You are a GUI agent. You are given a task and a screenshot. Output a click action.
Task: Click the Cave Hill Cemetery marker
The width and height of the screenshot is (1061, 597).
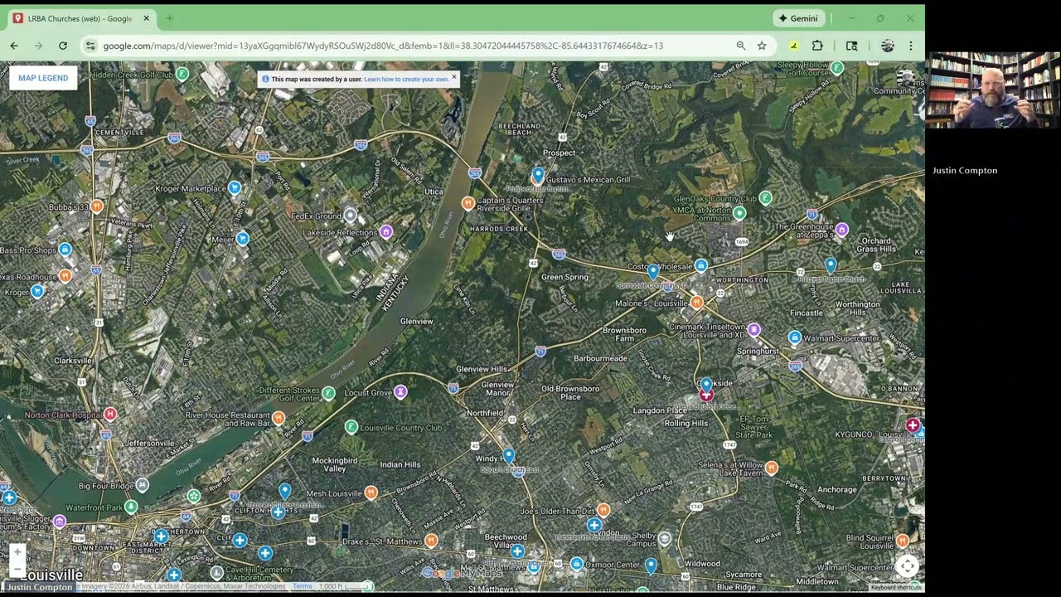point(216,572)
